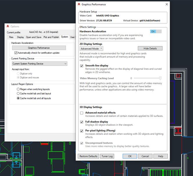This screenshot has height=176, width=193.
Task: Uncheck Per-pixel lighting (Phong)
Action: (82, 131)
